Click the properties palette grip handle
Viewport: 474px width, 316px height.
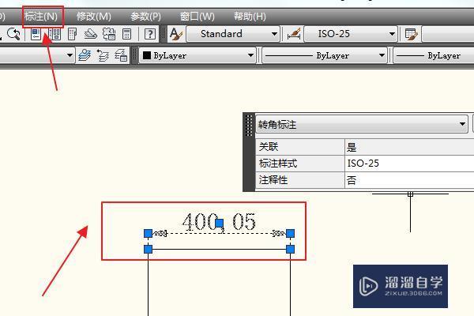point(249,125)
